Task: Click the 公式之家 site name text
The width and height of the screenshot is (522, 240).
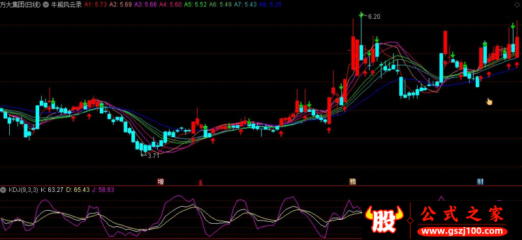Action: [x=463, y=215]
